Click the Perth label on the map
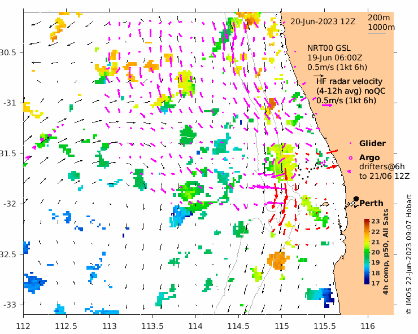Image resolution: width=418 pixels, height=334 pixels. [371, 203]
